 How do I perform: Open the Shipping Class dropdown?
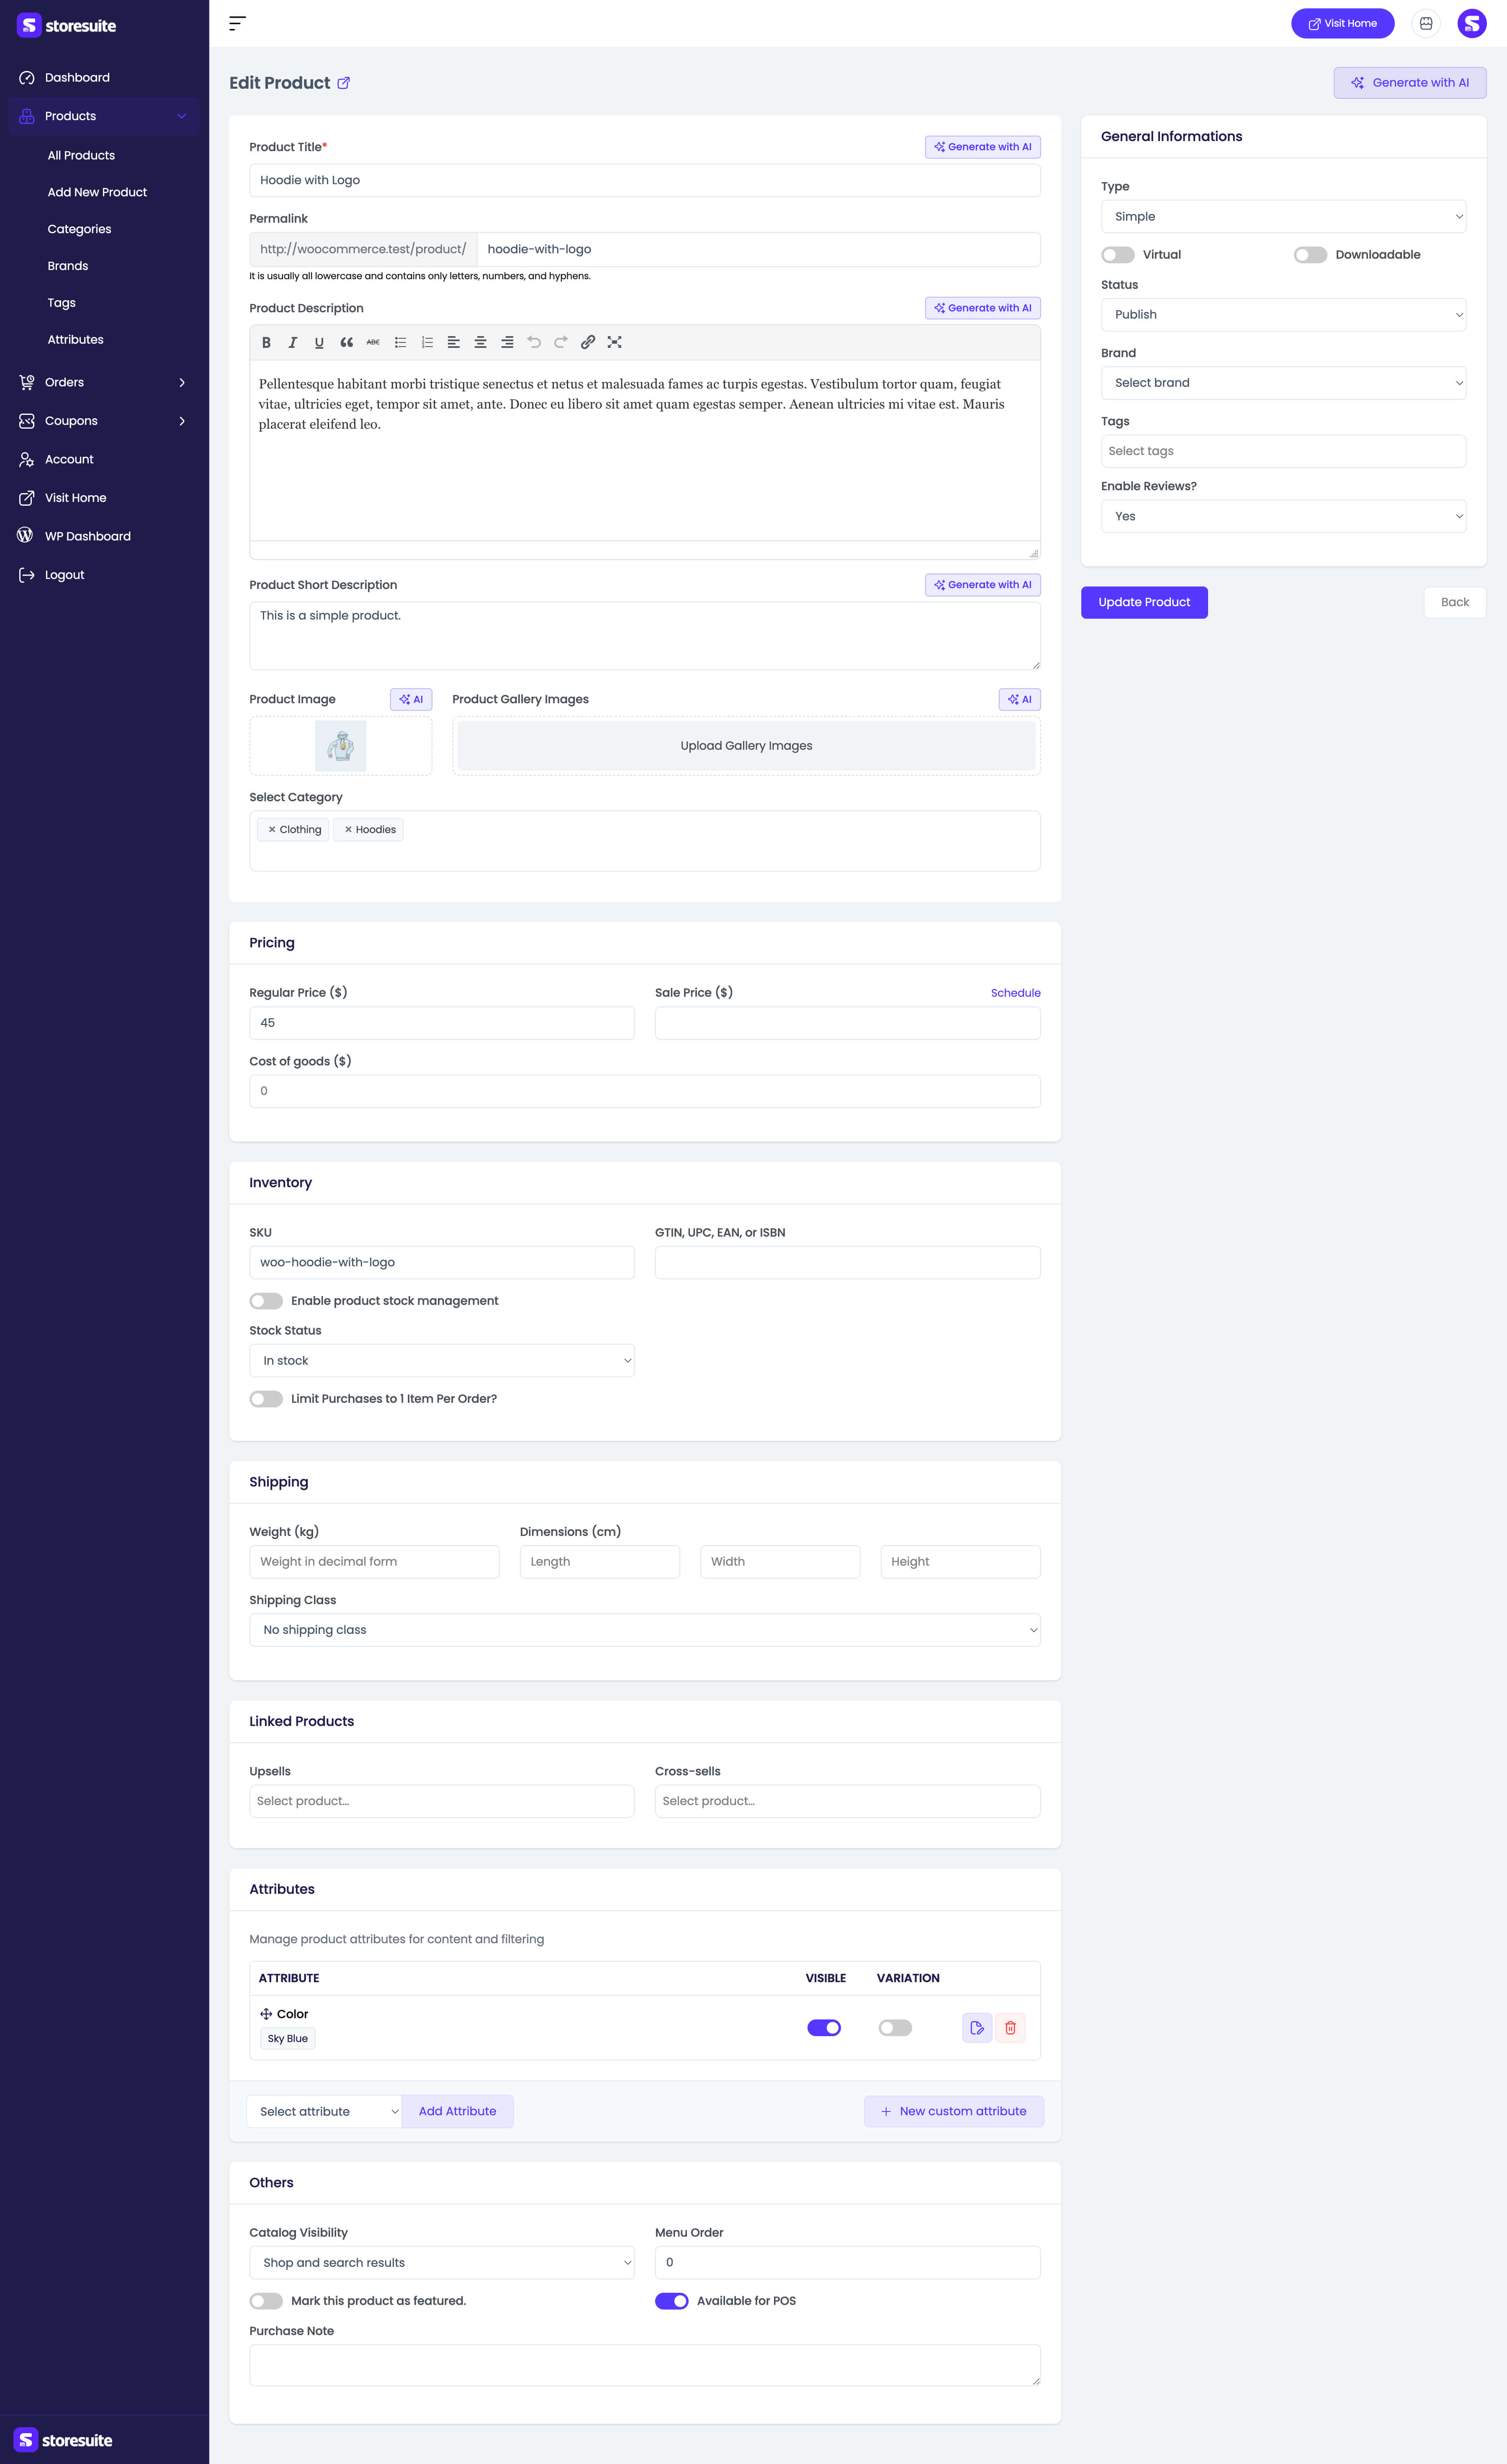(x=645, y=1630)
